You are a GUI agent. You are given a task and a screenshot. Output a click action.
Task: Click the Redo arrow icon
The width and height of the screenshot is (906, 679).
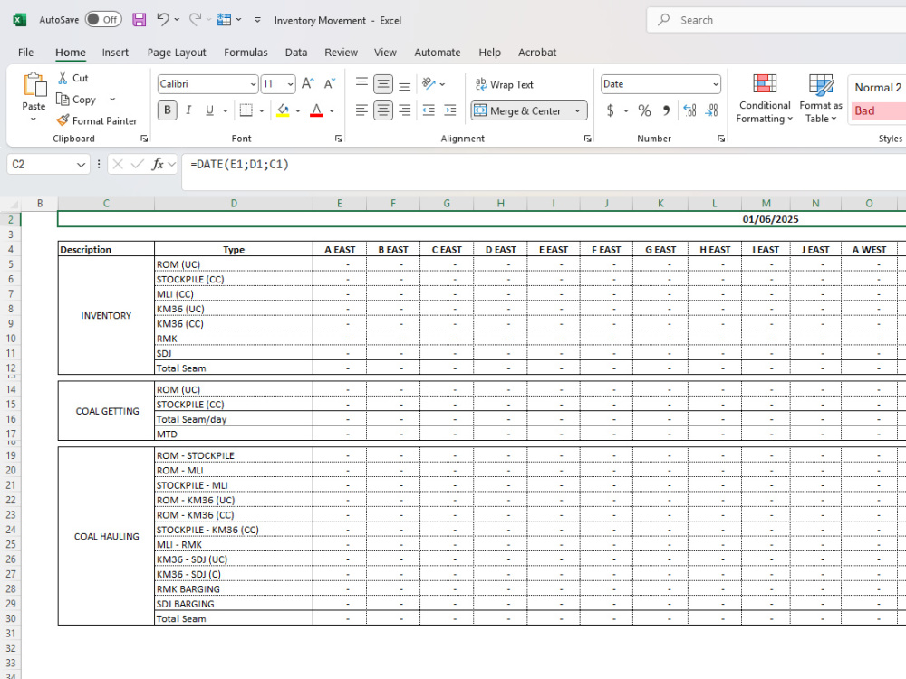pos(196,20)
